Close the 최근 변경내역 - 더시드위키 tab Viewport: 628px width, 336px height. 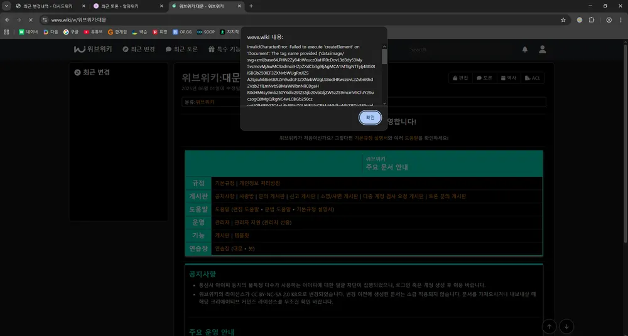click(x=84, y=6)
